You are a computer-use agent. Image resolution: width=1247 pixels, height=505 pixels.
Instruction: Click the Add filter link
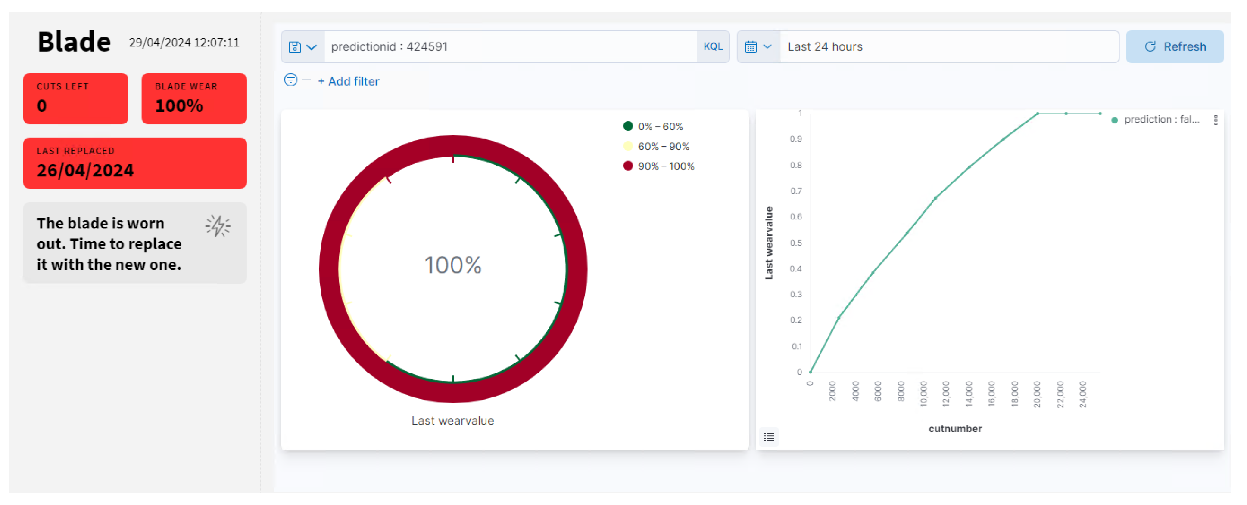[348, 81]
